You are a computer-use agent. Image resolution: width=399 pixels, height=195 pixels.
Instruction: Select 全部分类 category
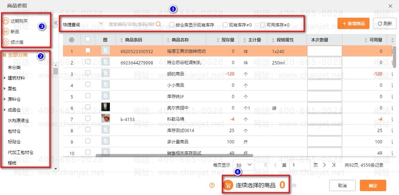point(18,54)
